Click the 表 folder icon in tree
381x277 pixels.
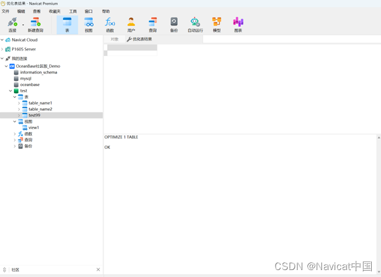pyautogui.click(x=20, y=97)
